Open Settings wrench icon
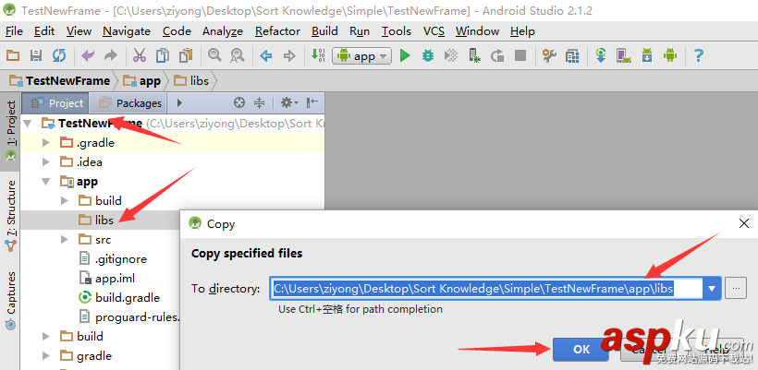Image resolution: width=758 pixels, height=370 pixels. coord(549,55)
